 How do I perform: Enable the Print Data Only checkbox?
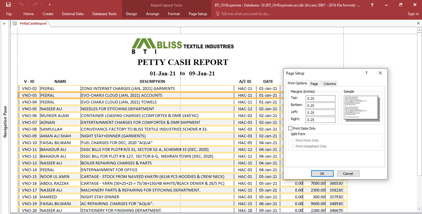[x=290, y=128]
